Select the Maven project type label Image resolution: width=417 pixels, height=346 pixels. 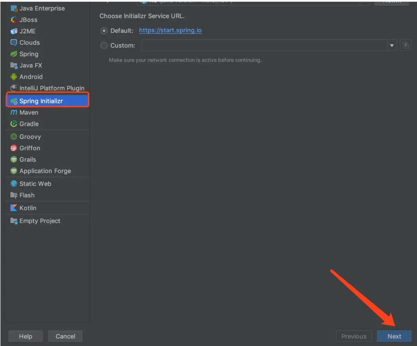click(x=29, y=113)
